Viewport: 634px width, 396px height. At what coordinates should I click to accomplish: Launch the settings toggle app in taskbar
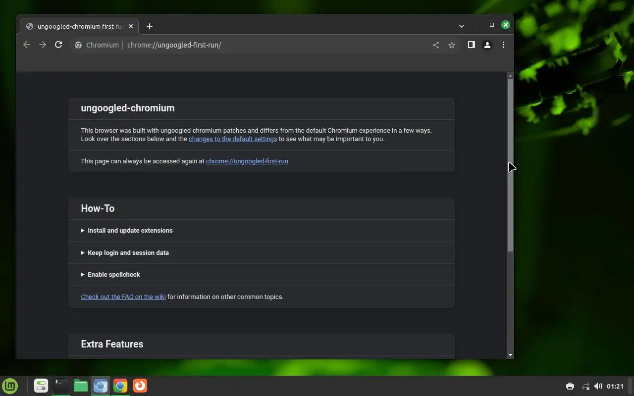[41, 386]
